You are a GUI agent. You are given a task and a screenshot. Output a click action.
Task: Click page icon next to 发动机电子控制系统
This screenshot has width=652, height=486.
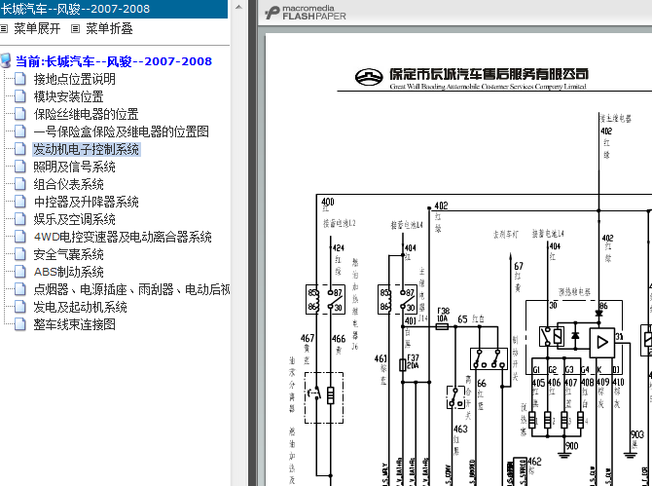20,149
